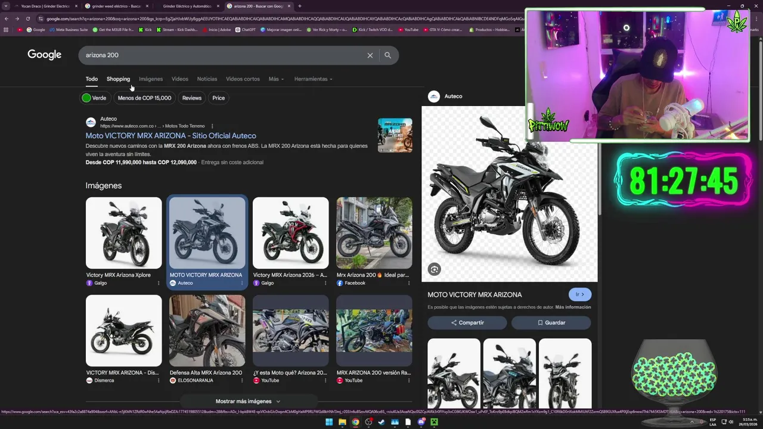
Task: Click the browser address bar
Action: click(280, 18)
